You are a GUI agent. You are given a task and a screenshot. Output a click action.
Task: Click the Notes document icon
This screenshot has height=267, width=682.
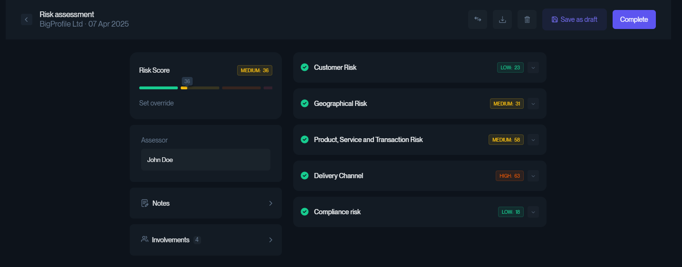click(145, 203)
